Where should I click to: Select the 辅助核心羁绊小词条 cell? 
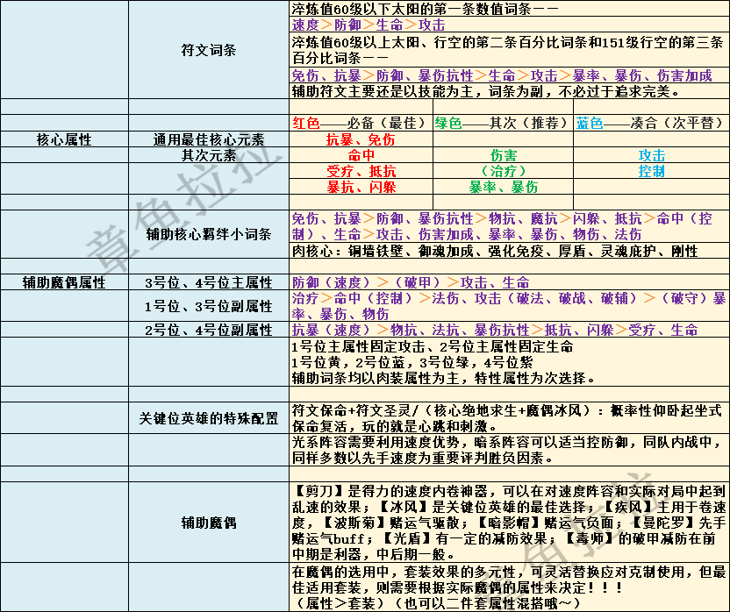208,234
